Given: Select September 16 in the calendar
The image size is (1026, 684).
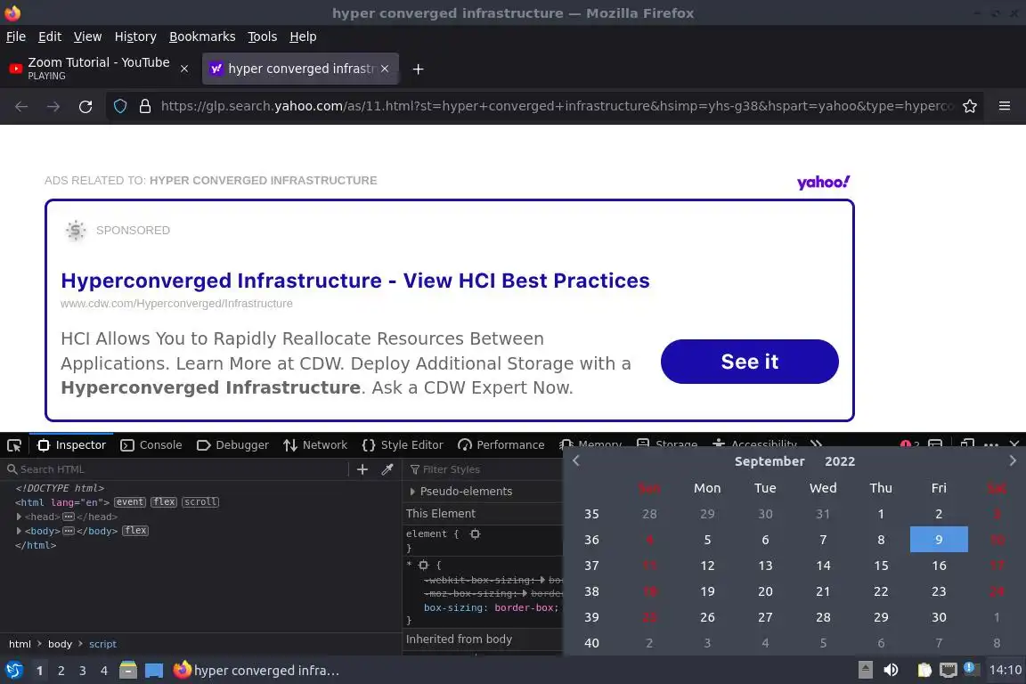Looking at the screenshot, I should click(939, 566).
